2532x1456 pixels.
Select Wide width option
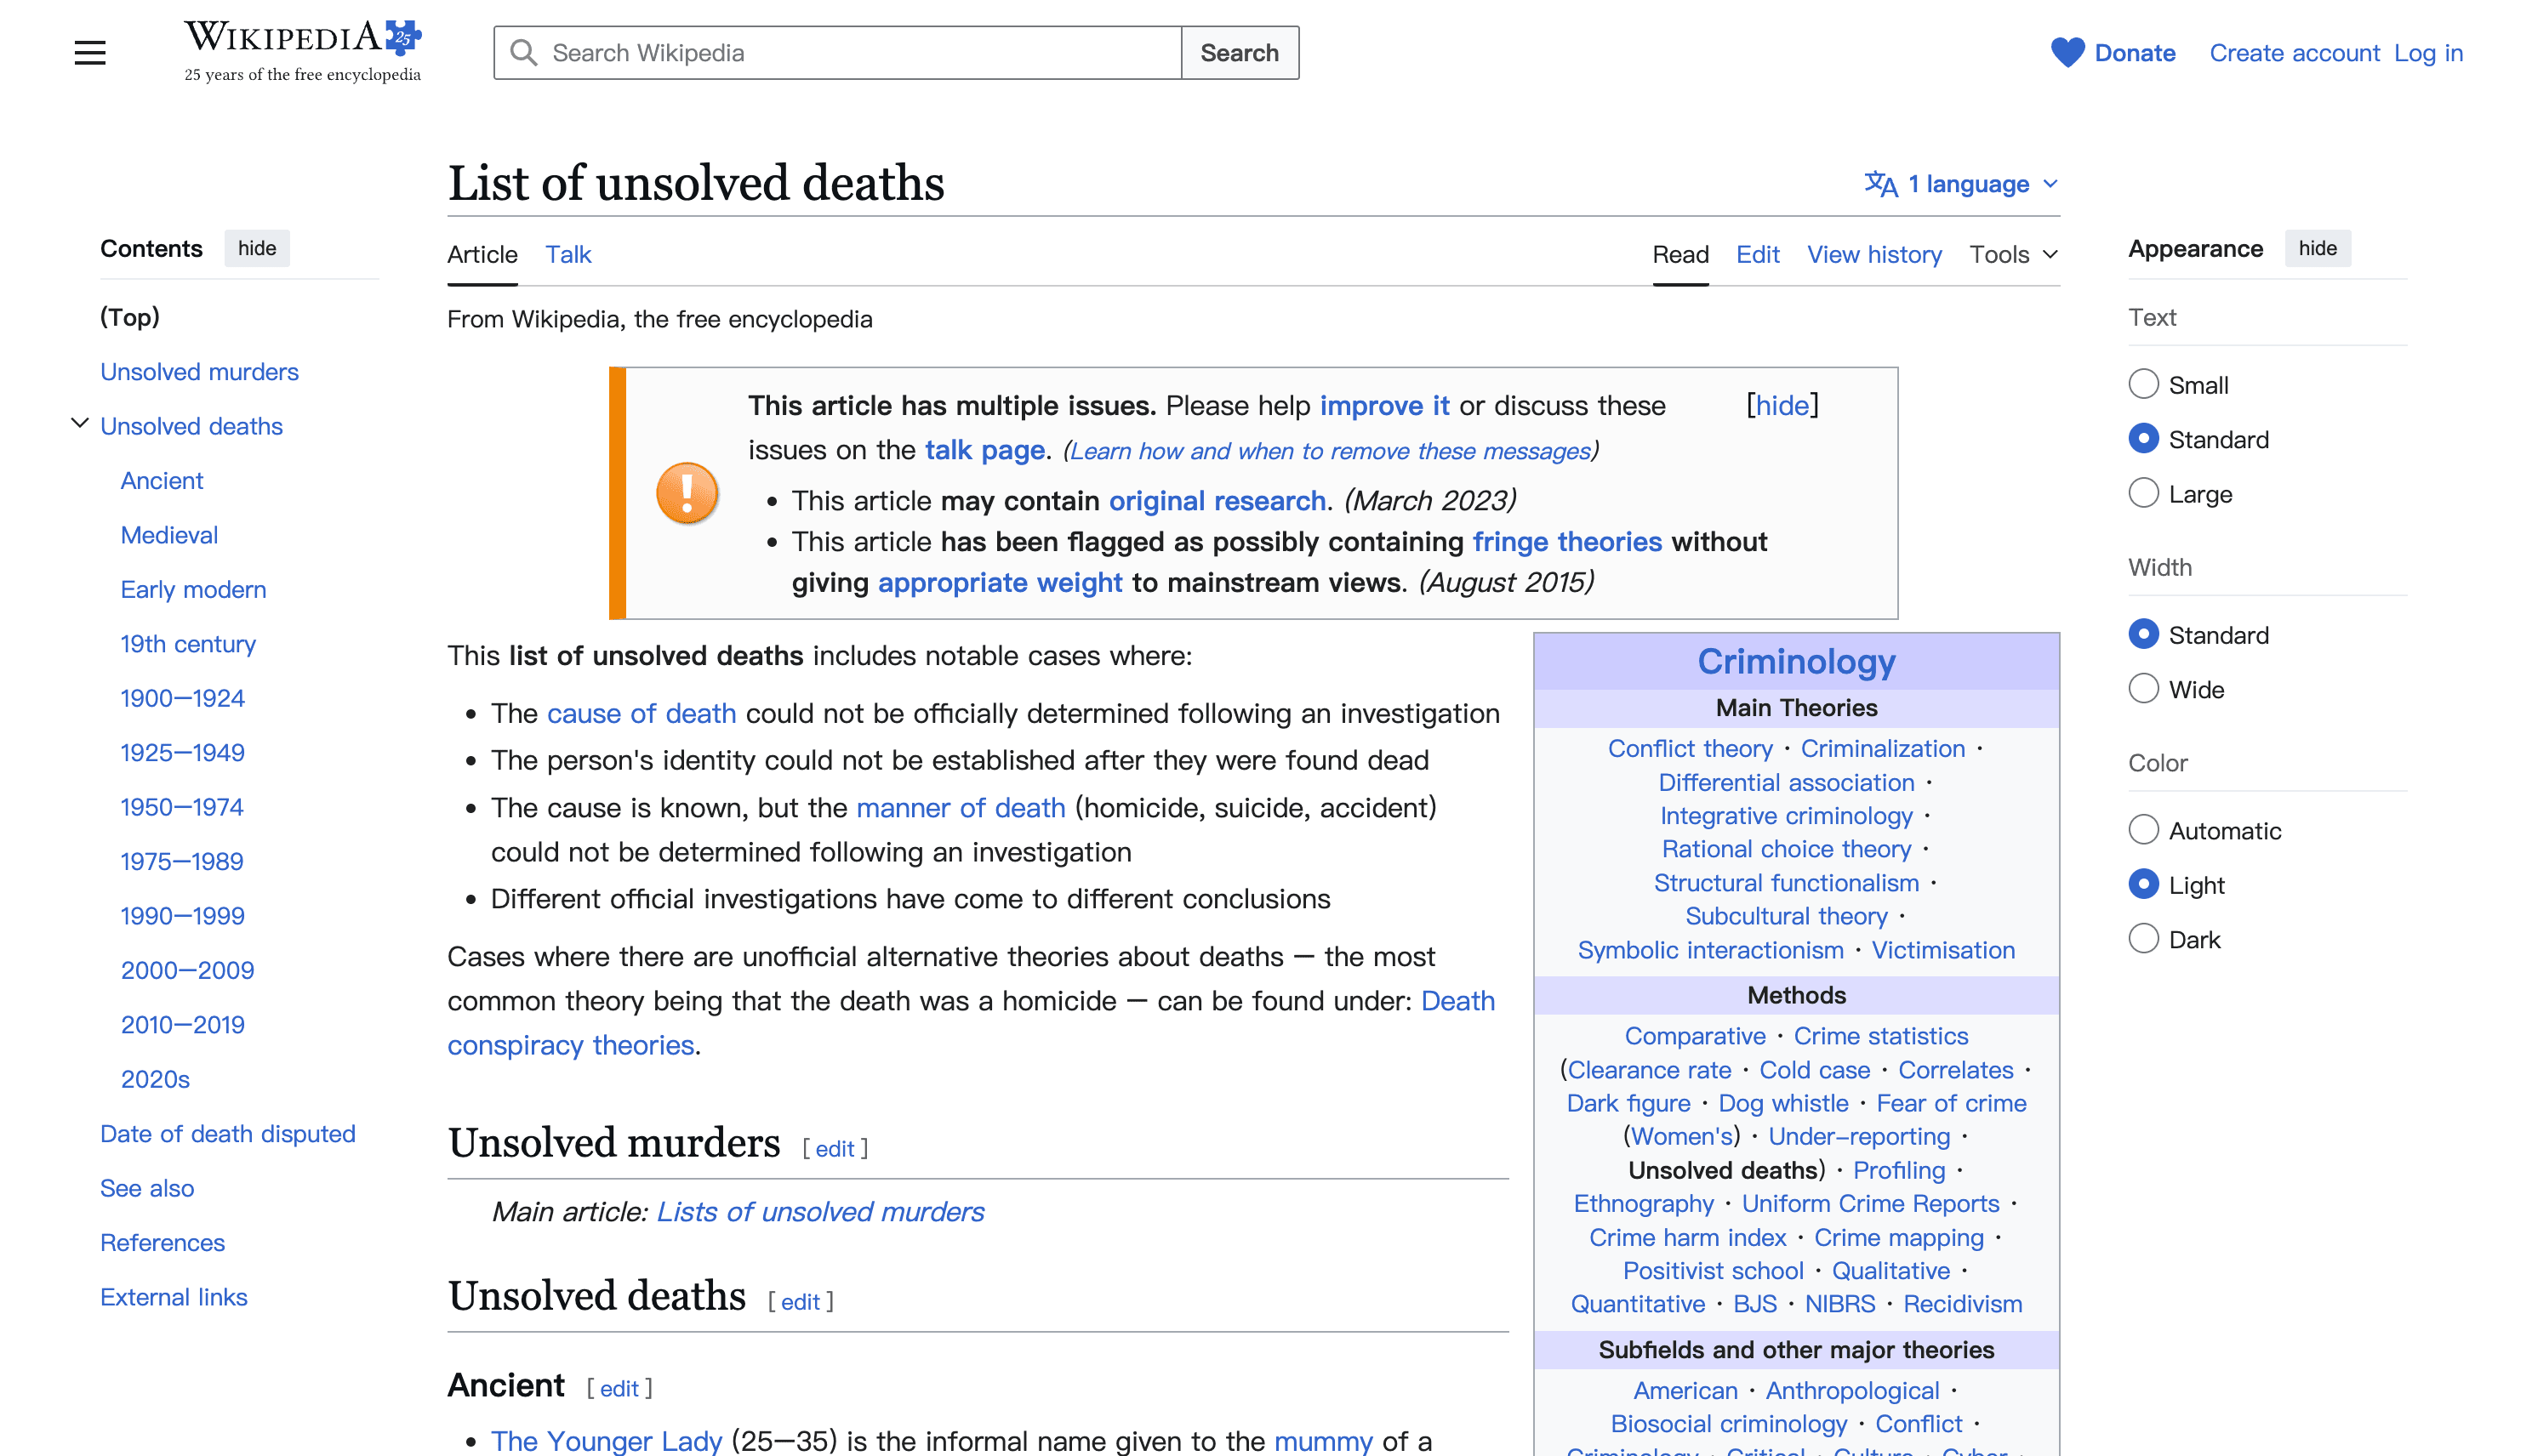[x=2143, y=689]
